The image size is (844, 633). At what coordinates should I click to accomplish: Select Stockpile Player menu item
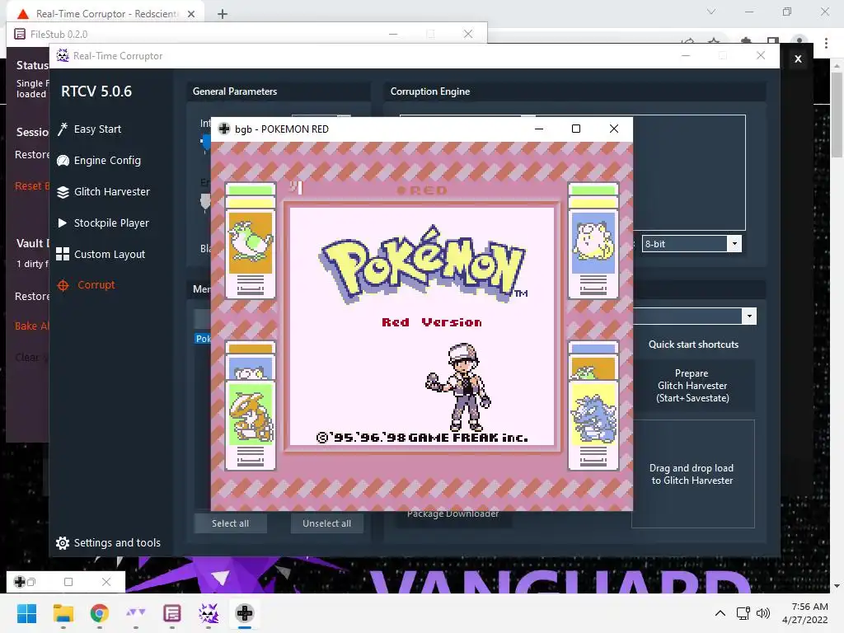(x=111, y=223)
